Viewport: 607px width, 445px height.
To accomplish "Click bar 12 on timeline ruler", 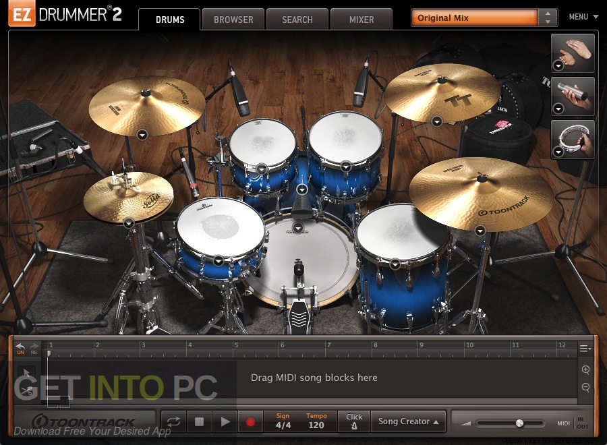I will (x=562, y=345).
